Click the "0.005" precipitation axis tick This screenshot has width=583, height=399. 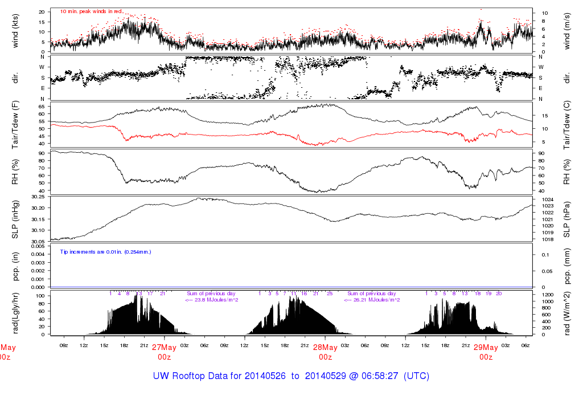(38, 246)
